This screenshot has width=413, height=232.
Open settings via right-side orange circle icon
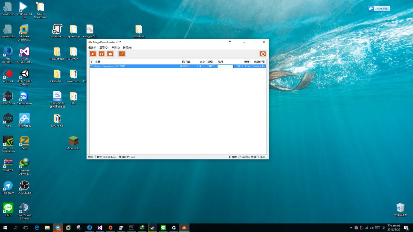pyautogui.click(x=263, y=54)
